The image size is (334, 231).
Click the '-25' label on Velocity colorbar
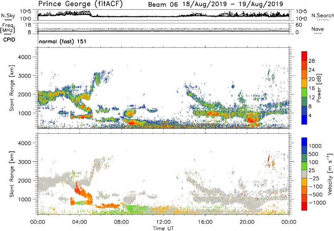(x=314, y=178)
